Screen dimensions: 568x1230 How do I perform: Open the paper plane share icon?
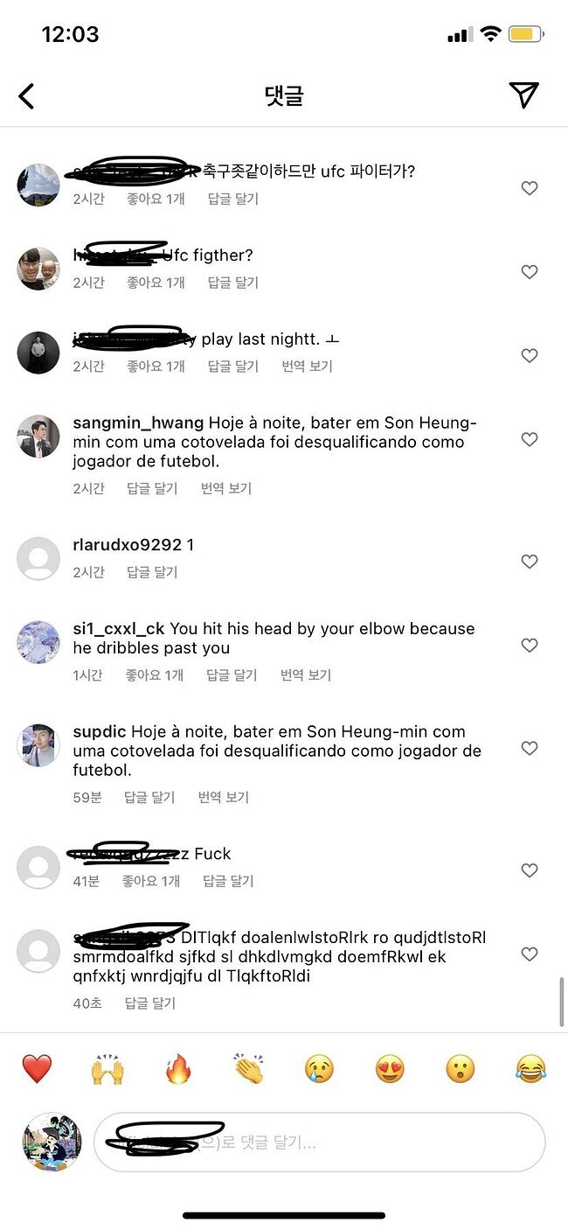pyautogui.click(x=523, y=95)
